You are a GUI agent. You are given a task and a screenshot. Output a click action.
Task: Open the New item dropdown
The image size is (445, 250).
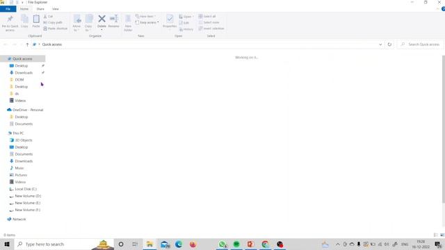[145, 17]
